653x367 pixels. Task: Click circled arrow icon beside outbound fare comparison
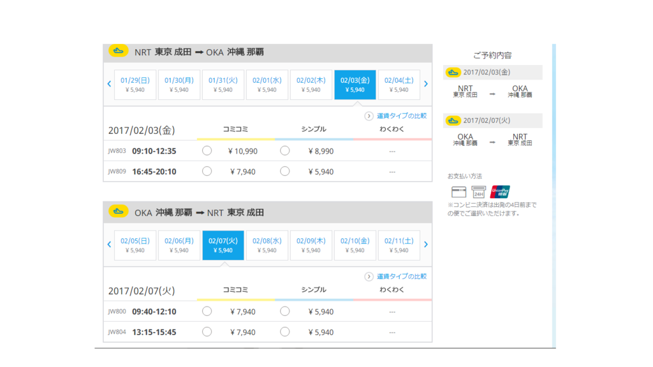point(369,116)
